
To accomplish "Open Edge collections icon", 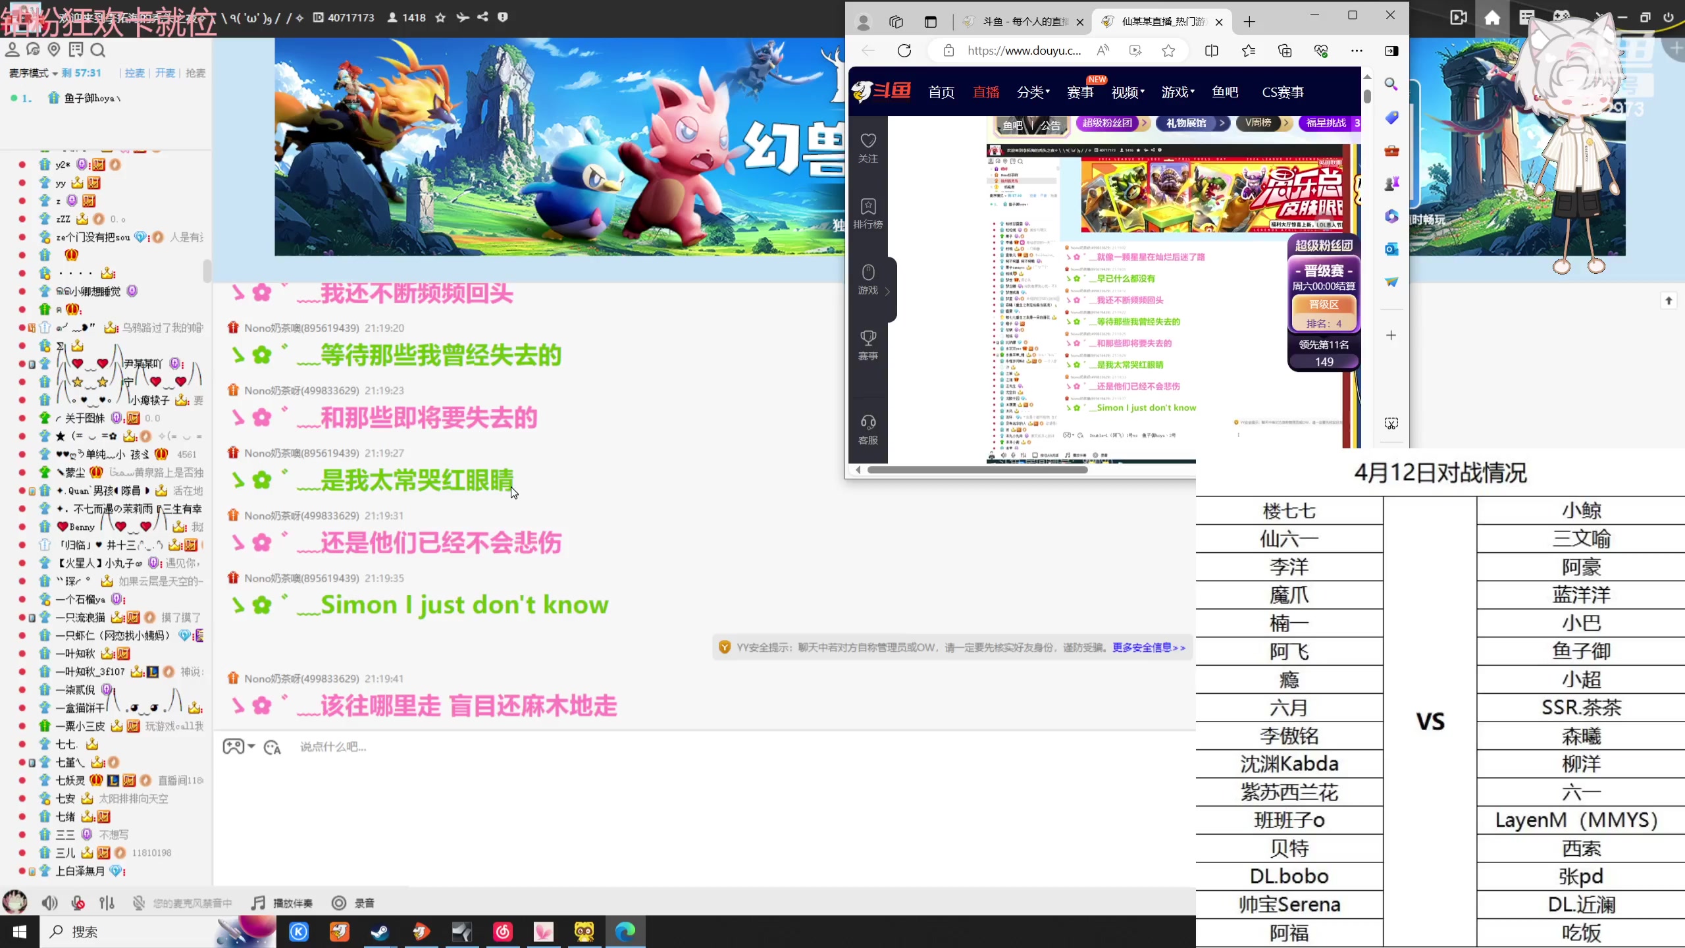I will (1285, 51).
